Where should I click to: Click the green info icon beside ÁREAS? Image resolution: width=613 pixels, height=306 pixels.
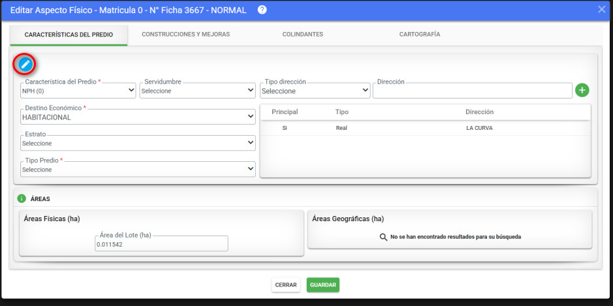tap(22, 198)
